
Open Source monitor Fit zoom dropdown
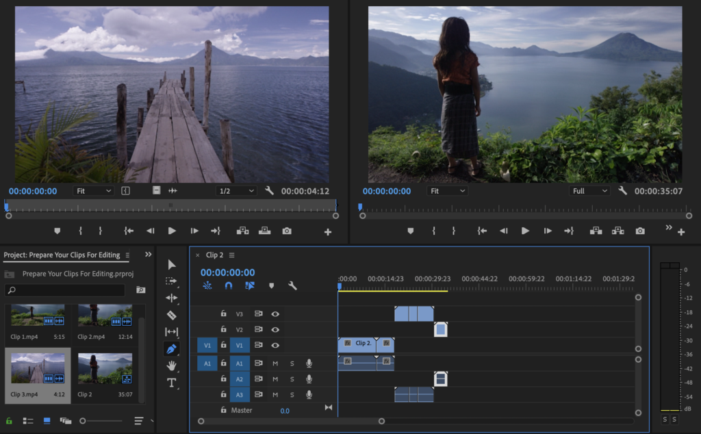93,191
